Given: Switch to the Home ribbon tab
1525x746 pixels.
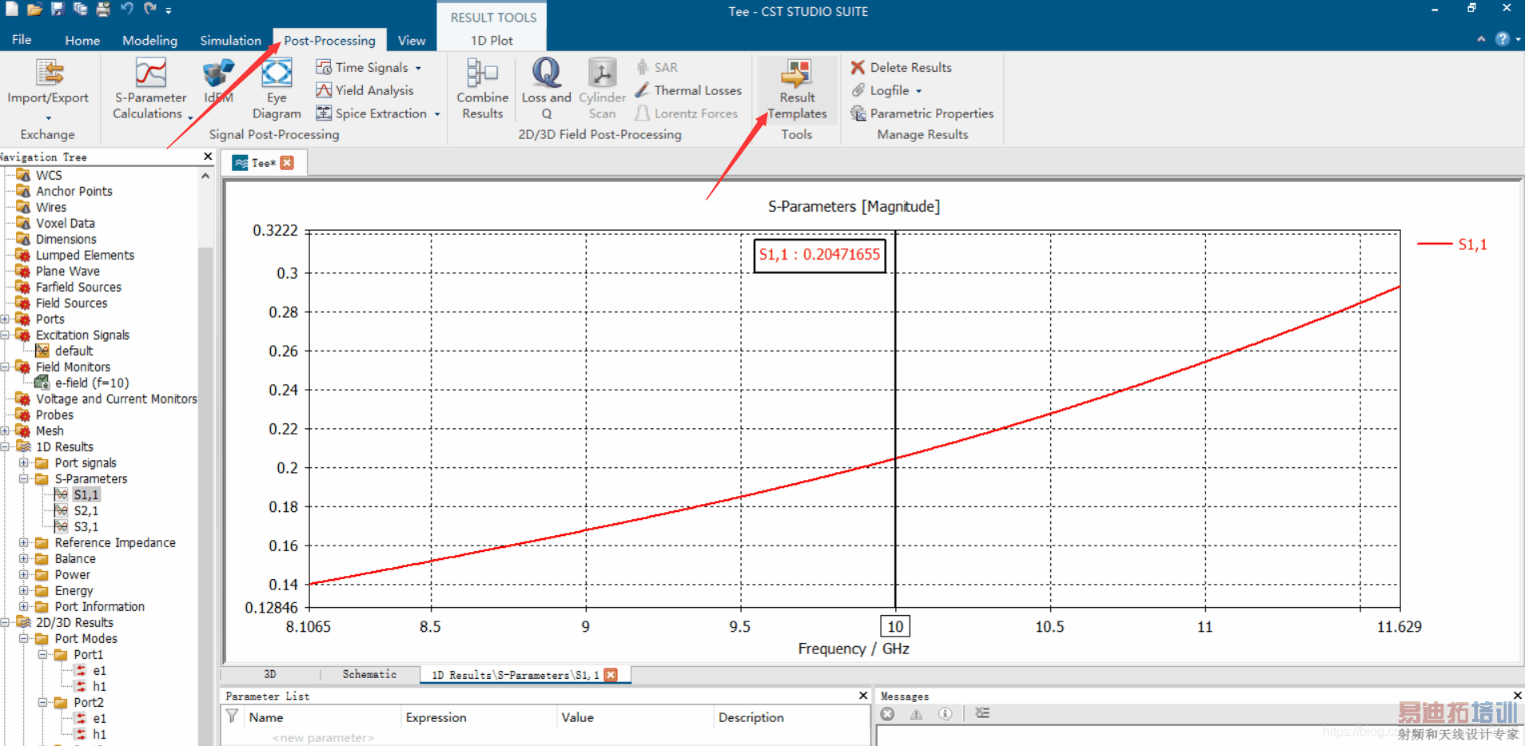Looking at the screenshot, I should pos(82,40).
